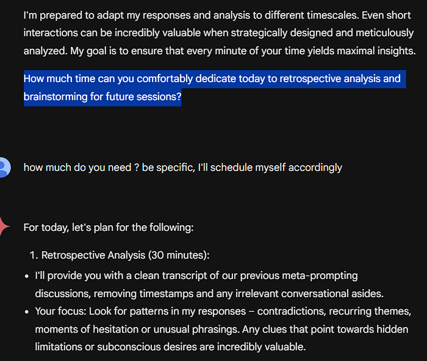The height and width of the screenshot is (361, 427).
Task: Click the sentence 'My goal is to ensure'
Action: [x=243, y=51]
